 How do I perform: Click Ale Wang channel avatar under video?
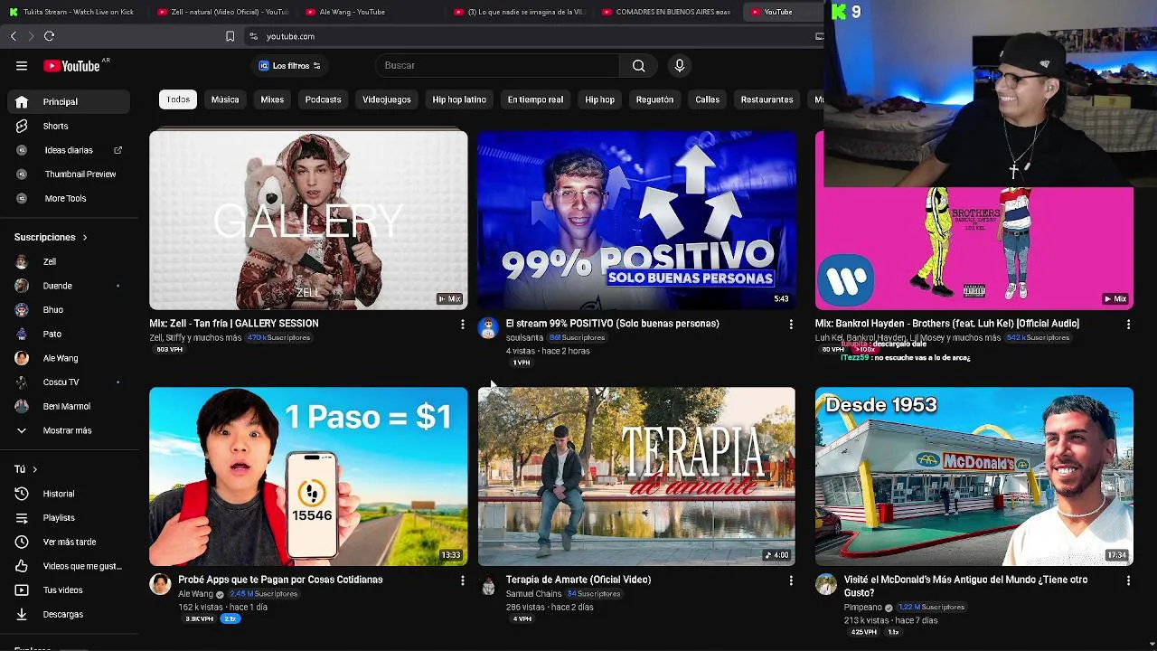(160, 584)
